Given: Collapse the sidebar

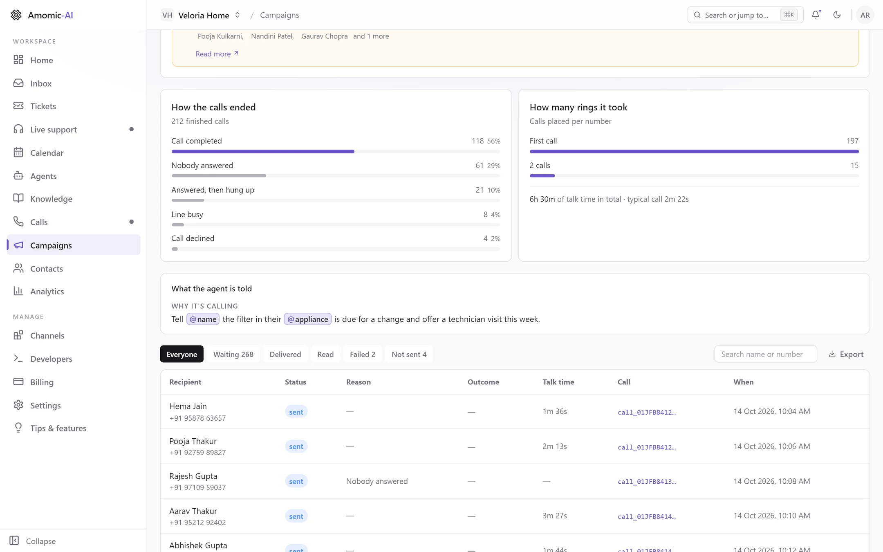Looking at the screenshot, I should point(33,541).
